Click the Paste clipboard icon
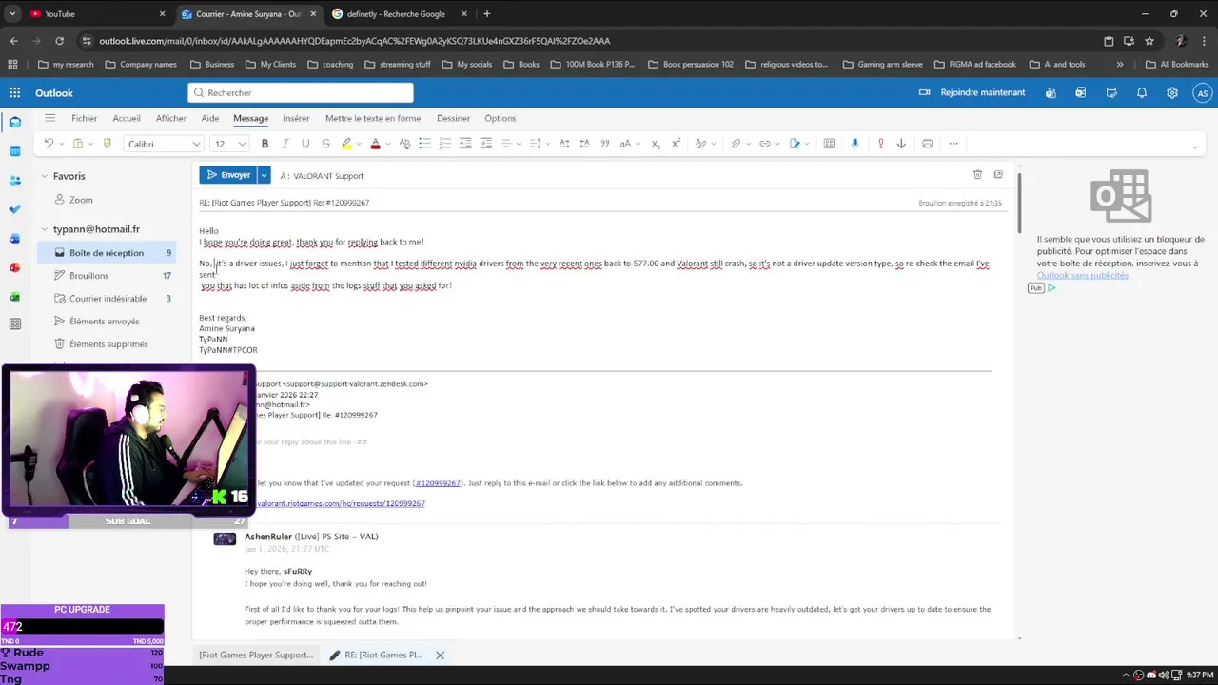Image resolution: width=1218 pixels, height=685 pixels. click(78, 144)
